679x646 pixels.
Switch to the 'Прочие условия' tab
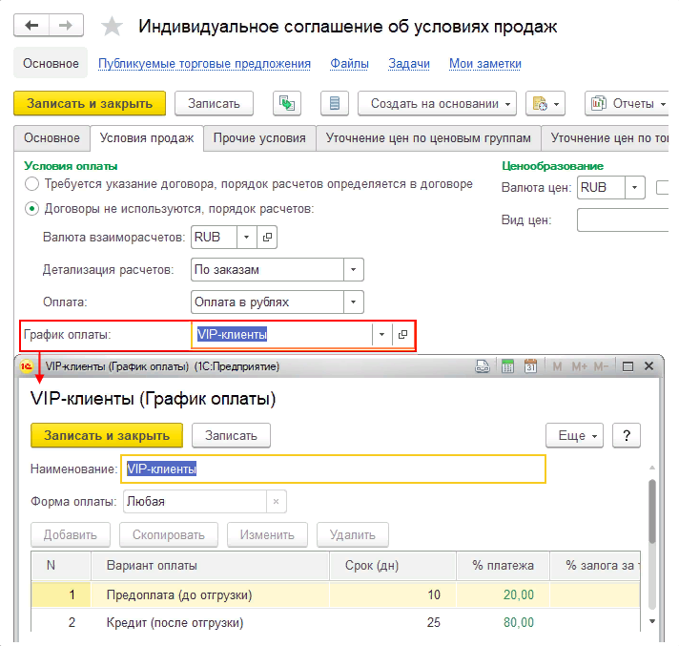259,138
